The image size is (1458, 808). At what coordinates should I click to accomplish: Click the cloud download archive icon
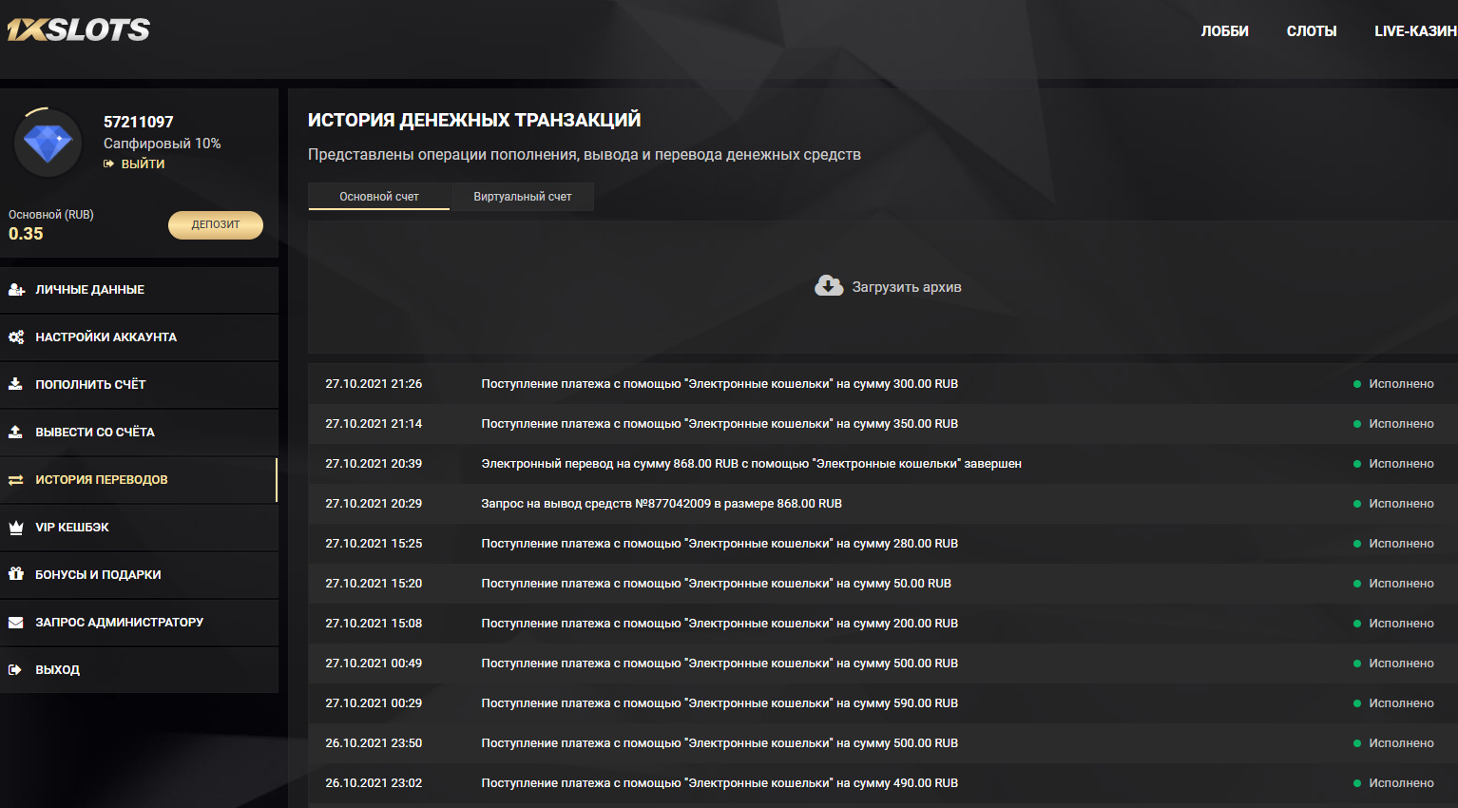click(x=829, y=286)
